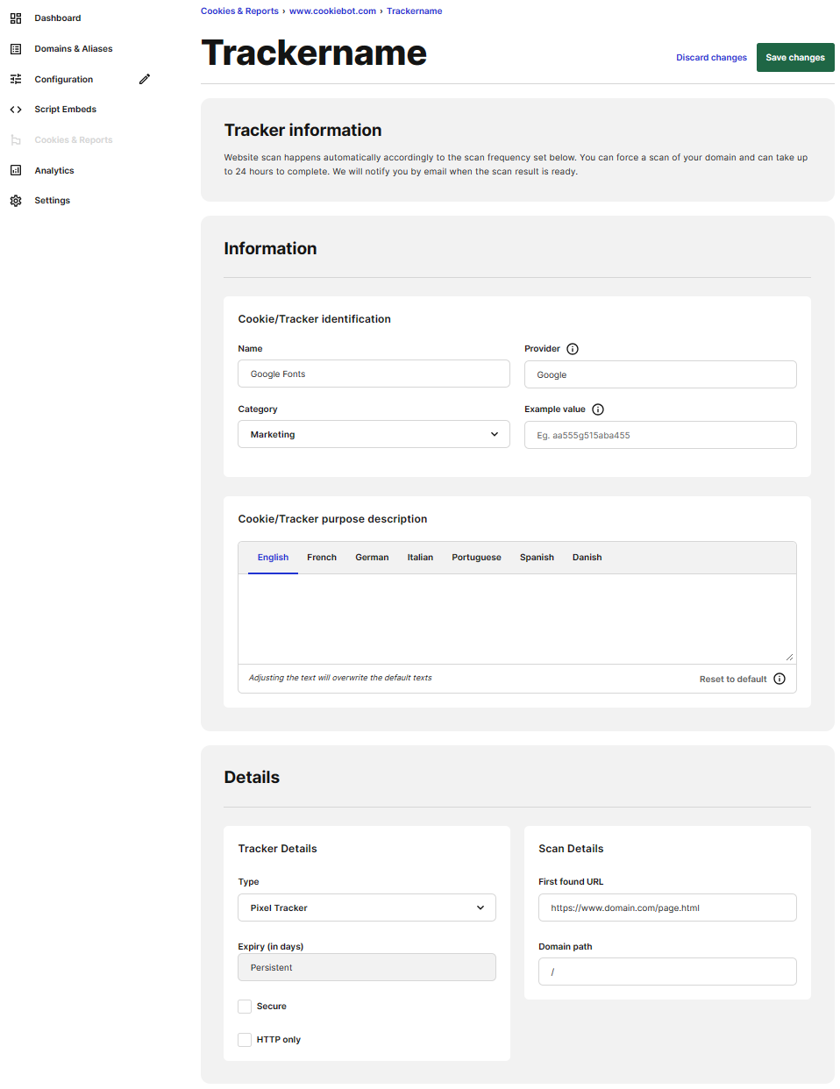Expand the Type dropdown showing Pixel Tracker

pos(367,907)
